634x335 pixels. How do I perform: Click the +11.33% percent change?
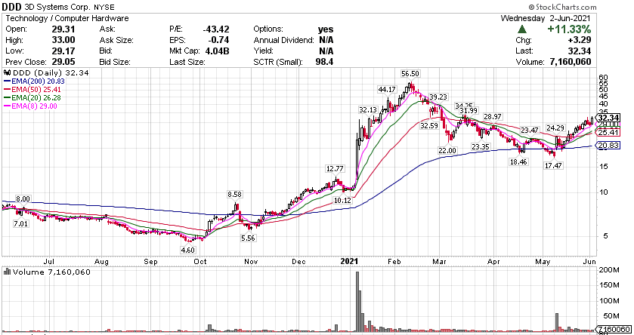pos(569,29)
